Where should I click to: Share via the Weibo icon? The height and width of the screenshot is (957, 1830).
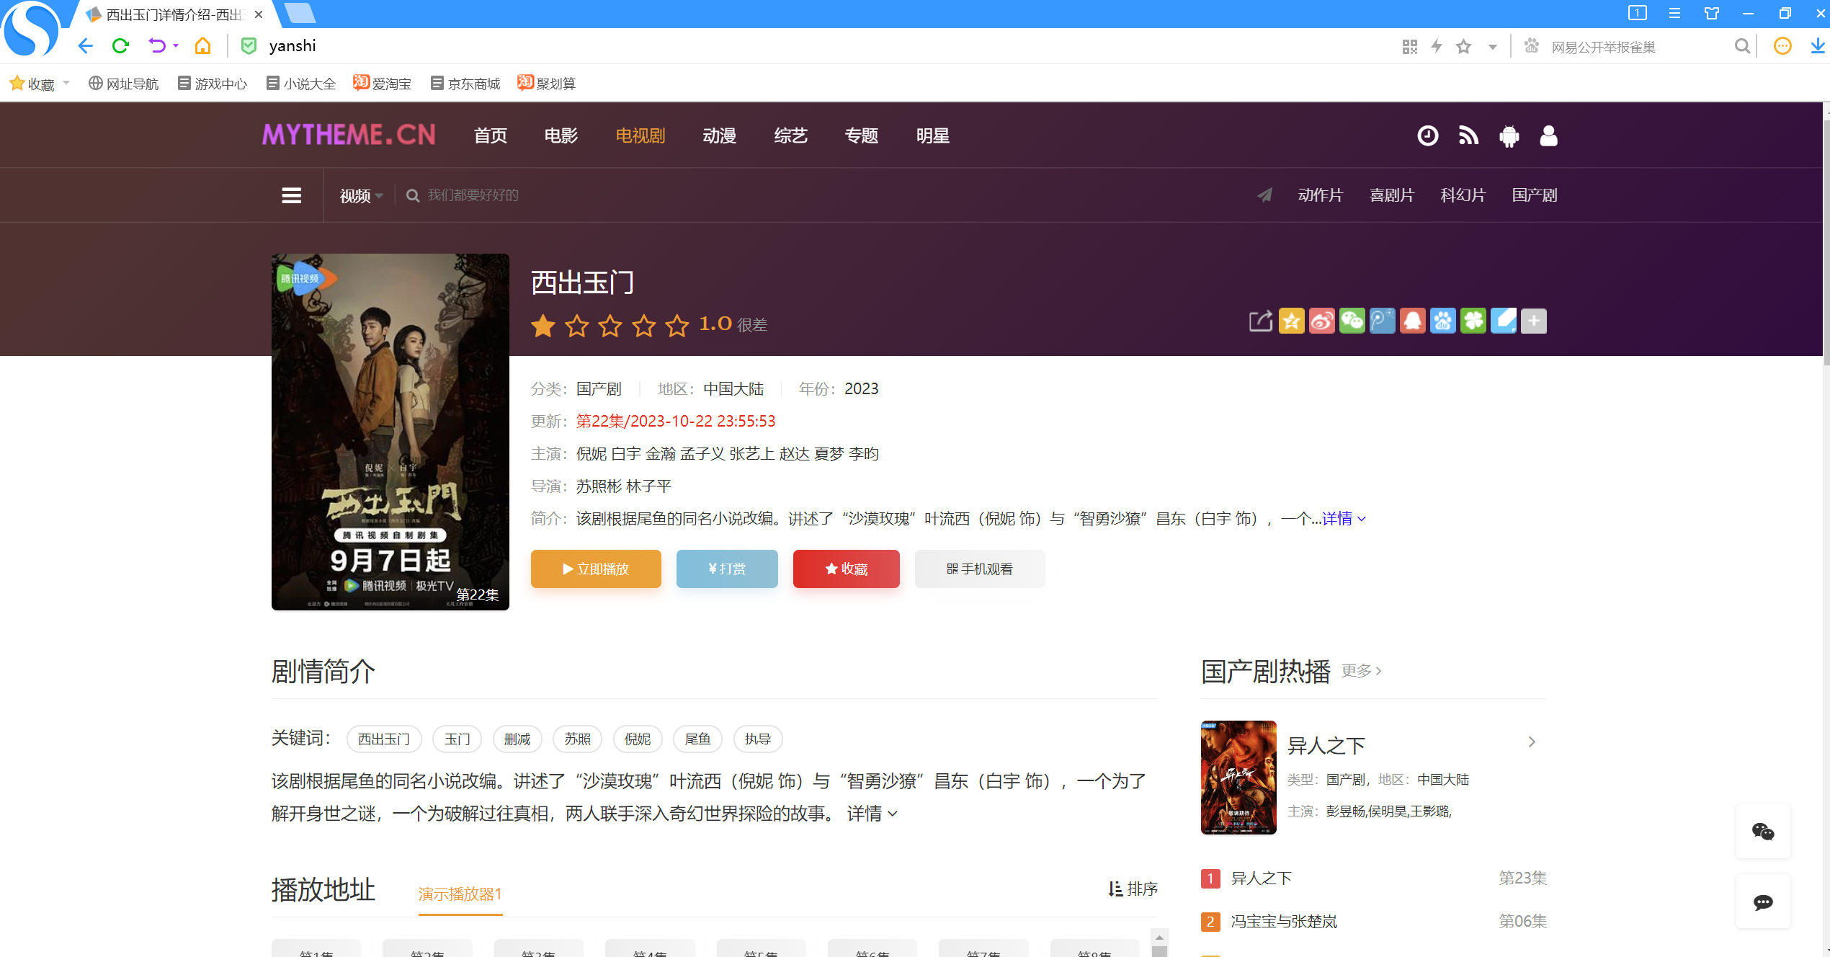click(x=1321, y=321)
